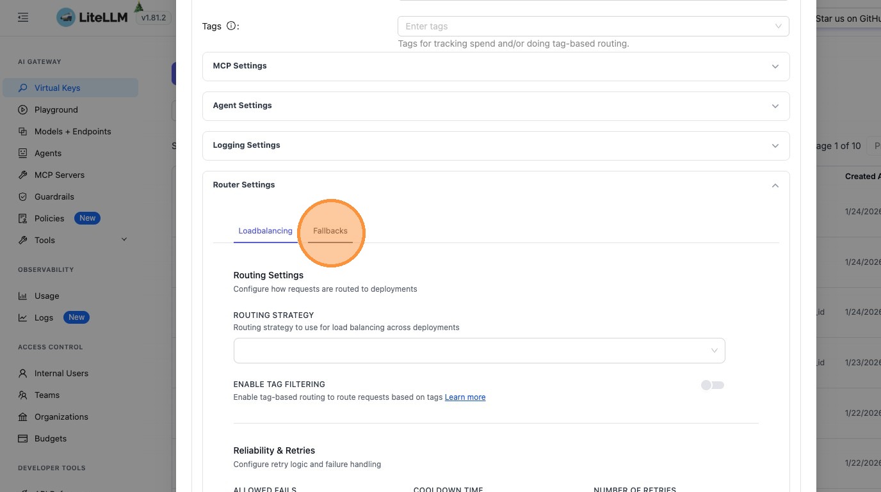Select the Loadbalancing tab
Viewport: 881px width, 492px height.
265,231
